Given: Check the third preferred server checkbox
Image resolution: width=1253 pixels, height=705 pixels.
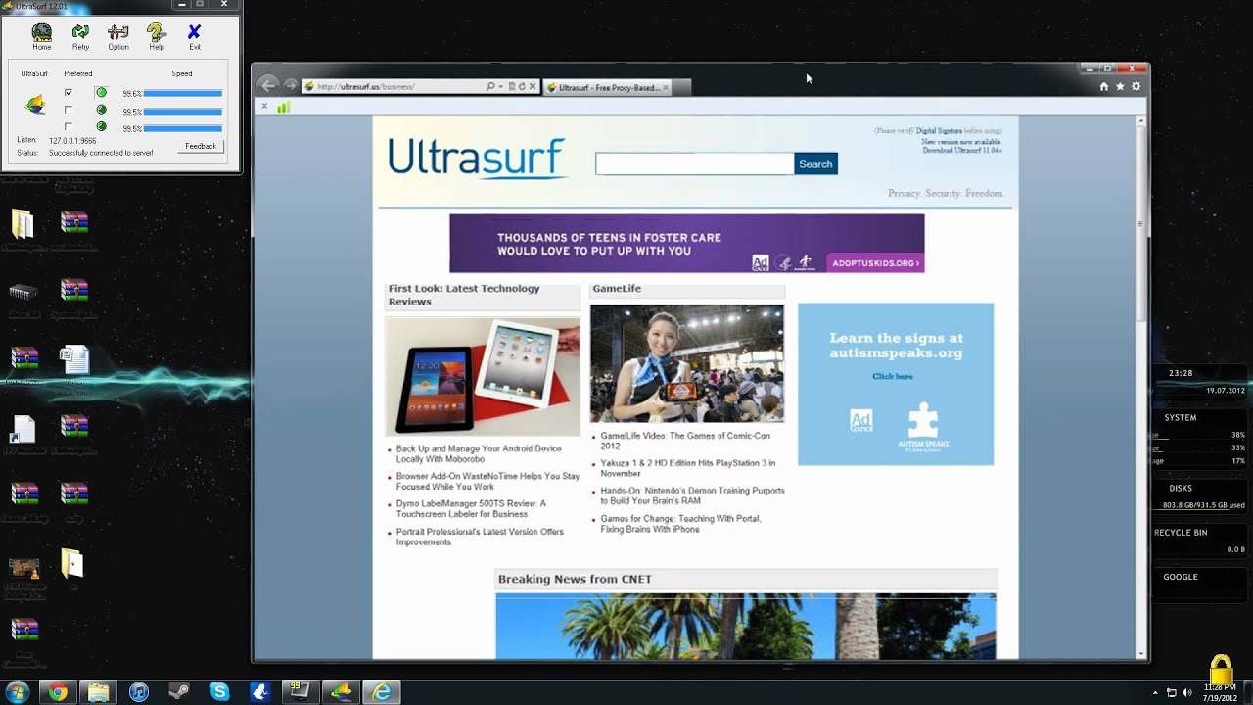Looking at the screenshot, I should point(69,126).
